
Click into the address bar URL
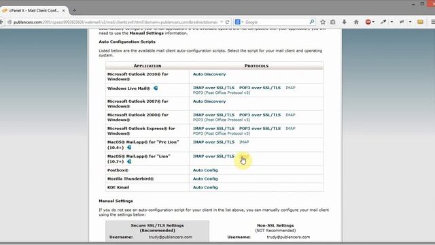click(x=115, y=22)
